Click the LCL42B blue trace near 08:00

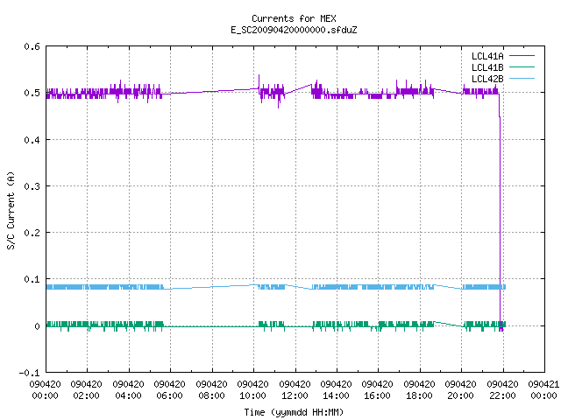click(x=211, y=286)
